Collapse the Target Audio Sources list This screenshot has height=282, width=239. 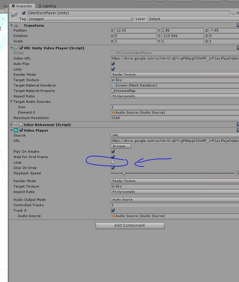(11, 102)
